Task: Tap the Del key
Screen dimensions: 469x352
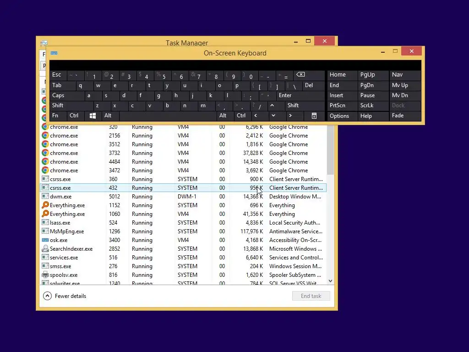Action: (x=313, y=85)
